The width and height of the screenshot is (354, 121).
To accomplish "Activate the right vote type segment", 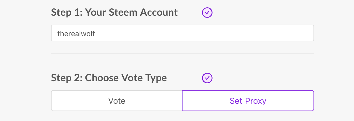I will [248, 101].
